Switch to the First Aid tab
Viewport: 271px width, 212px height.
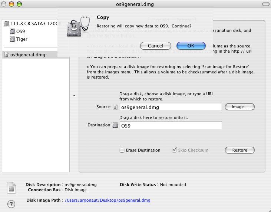160,20
